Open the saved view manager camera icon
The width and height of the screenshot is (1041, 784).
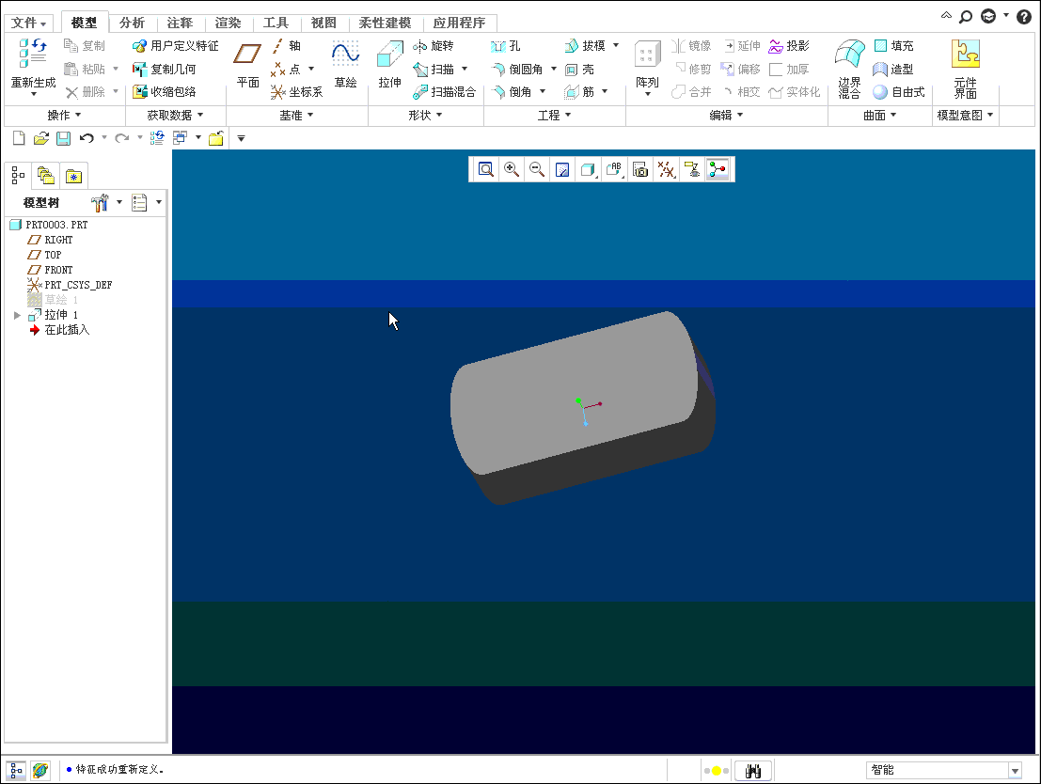[640, 170]
